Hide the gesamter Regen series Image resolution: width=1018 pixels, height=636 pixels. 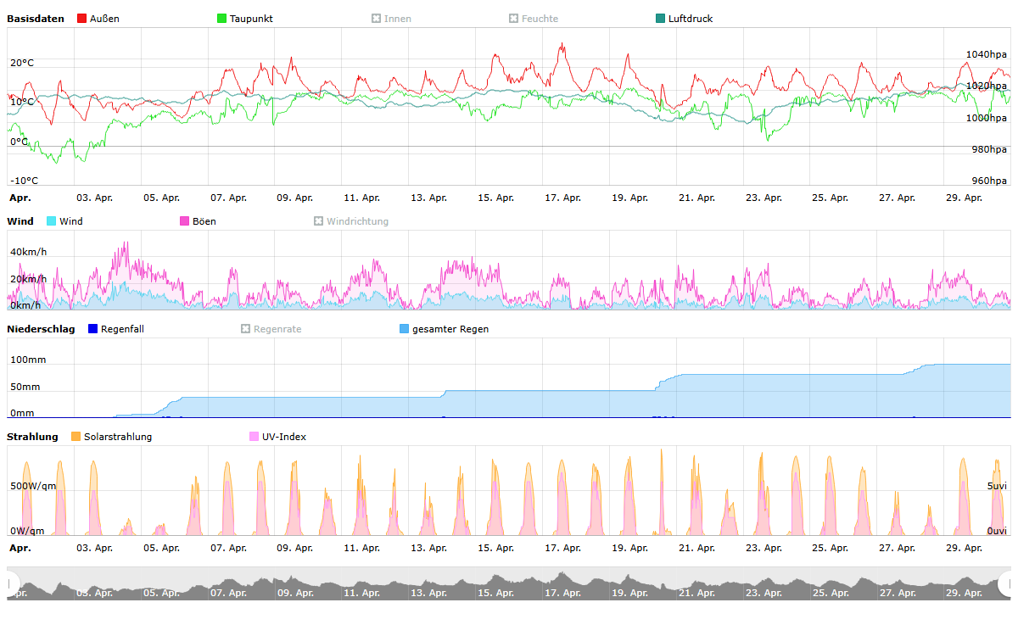click(x=405, y=329)
